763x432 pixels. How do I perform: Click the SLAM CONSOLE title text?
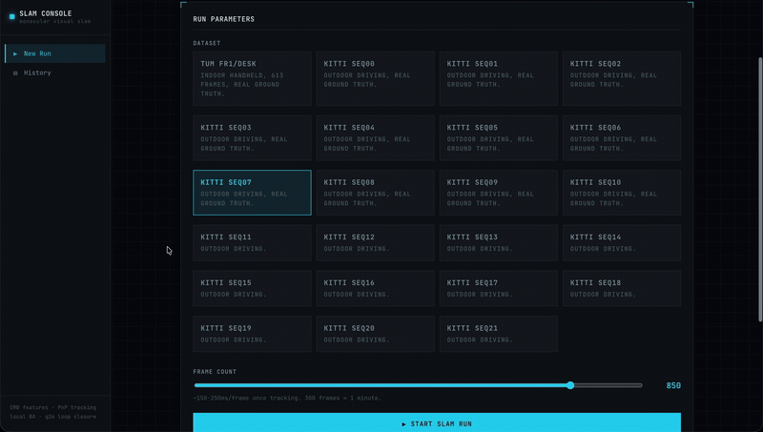point(45,13)
